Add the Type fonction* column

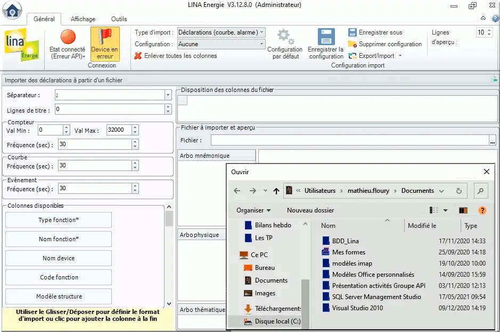pyautogui.click(x=59, y=220)
